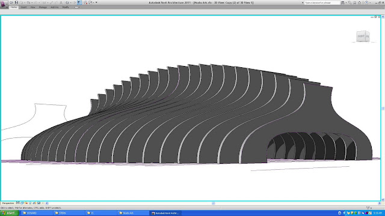The image size is (385, 216).
Task: Click the horizontal scrollbar thumb below the view
Action: click(214, 203)
